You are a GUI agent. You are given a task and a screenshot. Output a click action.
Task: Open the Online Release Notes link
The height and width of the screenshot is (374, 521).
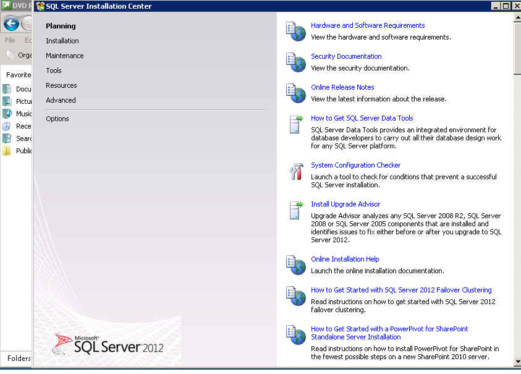tap(342, 87)
